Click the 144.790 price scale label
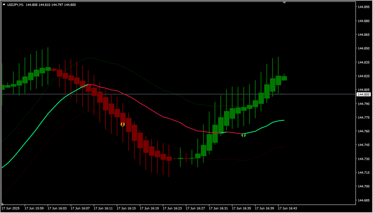Screen dimensions: 373x213 pyautogui.click(x=363, y=103)
